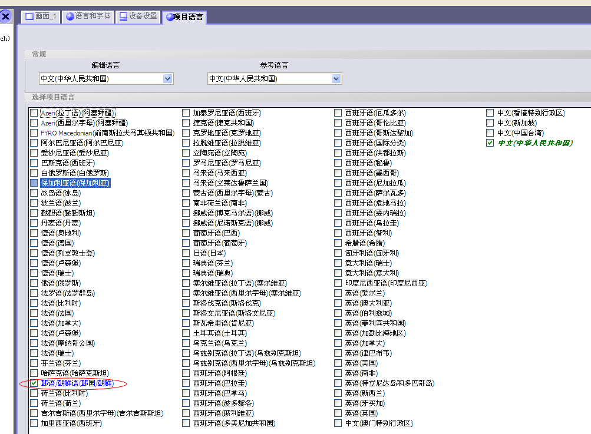Select 捷克语(捷克共和国) text

pos(223,123)
